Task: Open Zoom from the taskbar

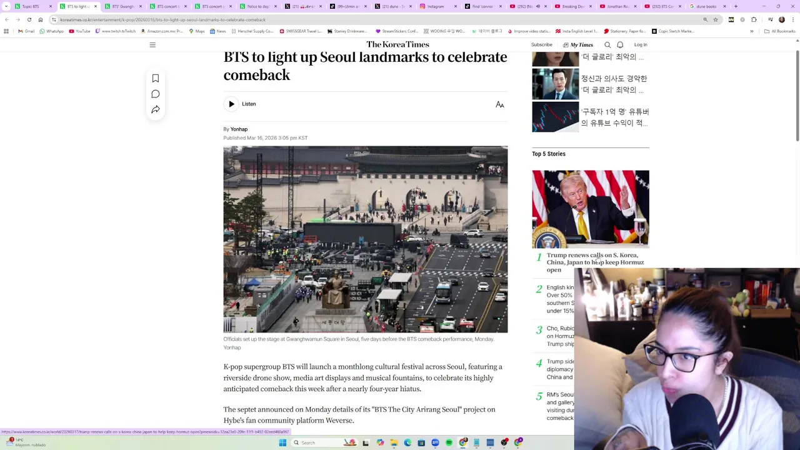Action: [x=435, y=442]
